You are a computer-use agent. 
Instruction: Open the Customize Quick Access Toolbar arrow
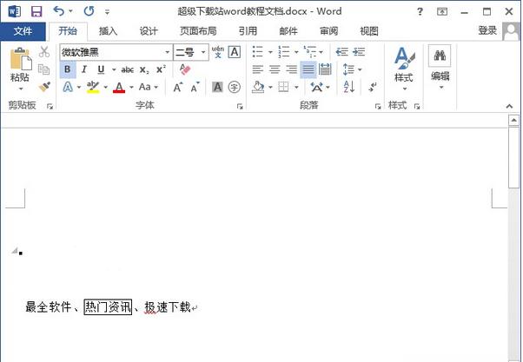tap(107, 12)
